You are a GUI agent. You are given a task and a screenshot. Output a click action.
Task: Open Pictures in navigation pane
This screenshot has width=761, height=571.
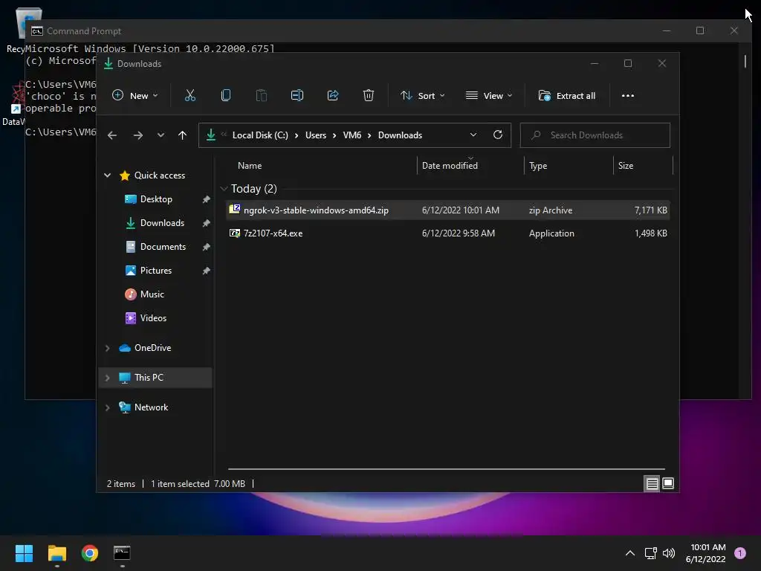156,271
